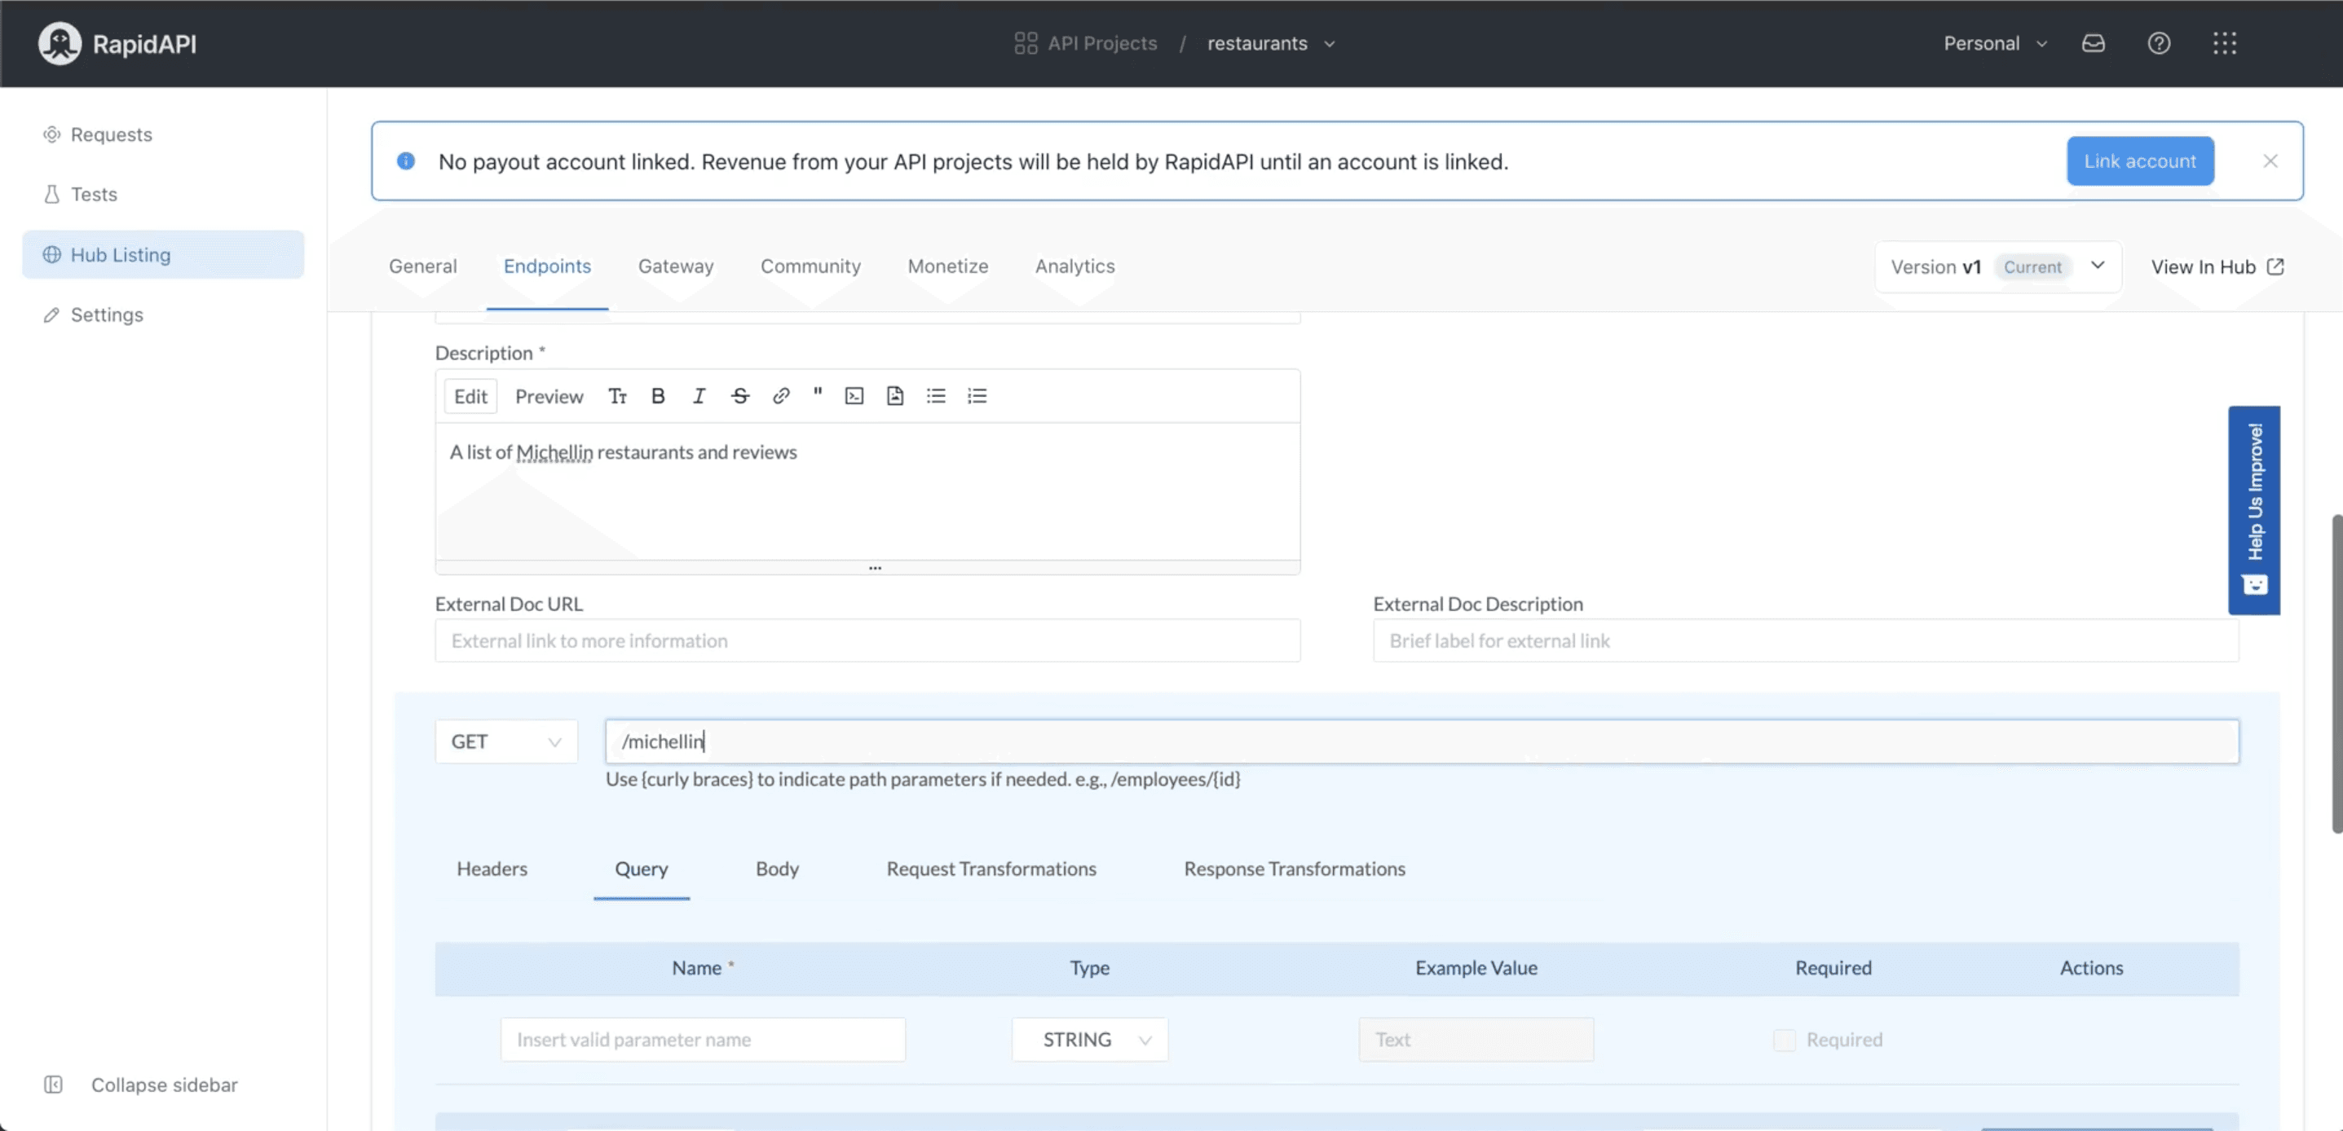Open Hub Listing in the sidebar
Screen dimensions: 2343x1131
pos(163,254)
